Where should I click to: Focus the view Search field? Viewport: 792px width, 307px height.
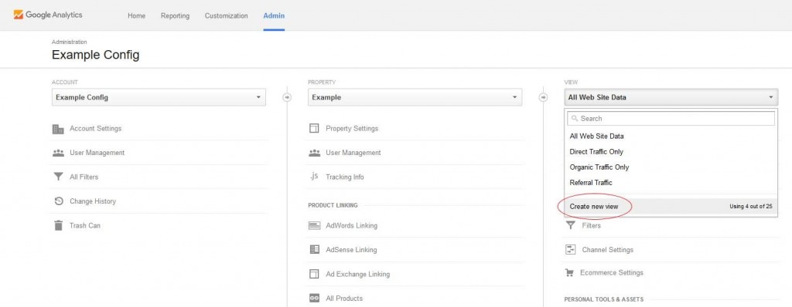(671, 119)
